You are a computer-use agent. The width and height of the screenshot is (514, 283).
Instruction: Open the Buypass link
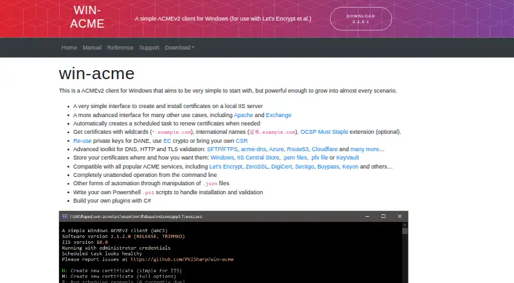coord(328,167)
